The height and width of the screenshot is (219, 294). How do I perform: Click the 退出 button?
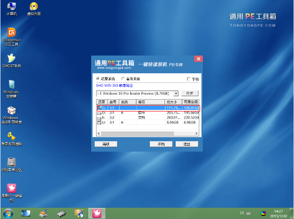click(187, 144)
